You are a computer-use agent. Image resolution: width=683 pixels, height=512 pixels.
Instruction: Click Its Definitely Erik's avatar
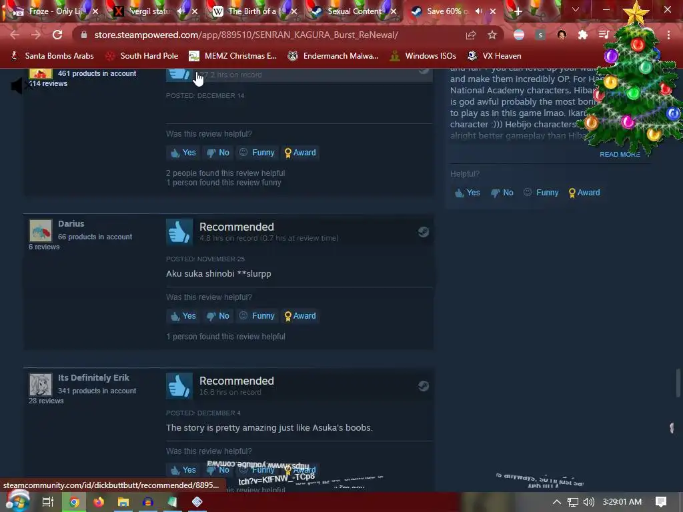(x=41, y=385)
